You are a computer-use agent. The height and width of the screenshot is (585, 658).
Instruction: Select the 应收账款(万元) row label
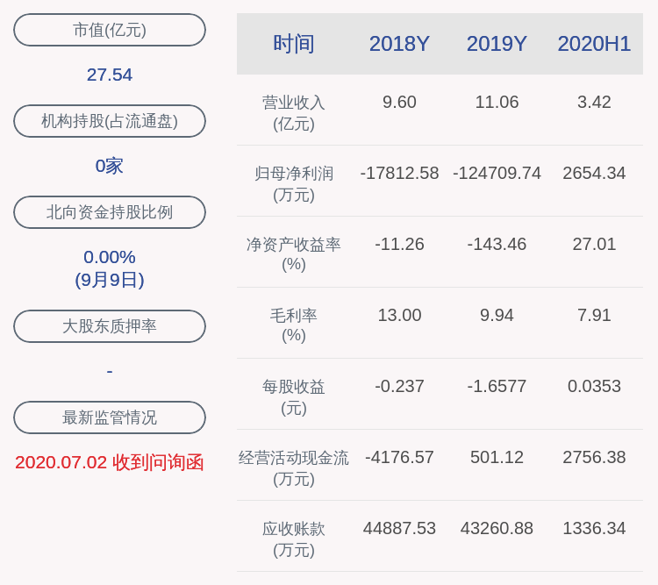point(294,539)
